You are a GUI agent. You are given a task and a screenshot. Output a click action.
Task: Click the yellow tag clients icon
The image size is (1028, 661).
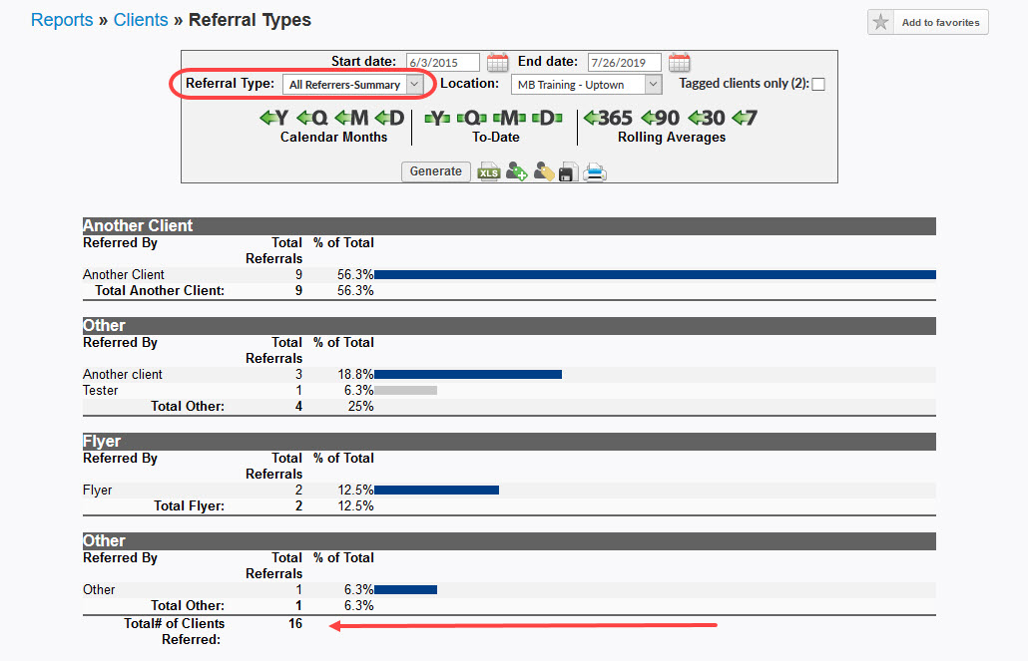point(543,171)
